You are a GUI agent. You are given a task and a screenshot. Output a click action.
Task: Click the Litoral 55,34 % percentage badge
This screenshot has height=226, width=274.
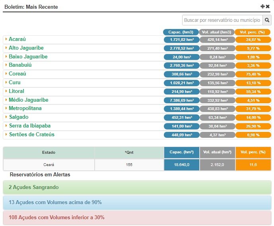pos(253,91)
